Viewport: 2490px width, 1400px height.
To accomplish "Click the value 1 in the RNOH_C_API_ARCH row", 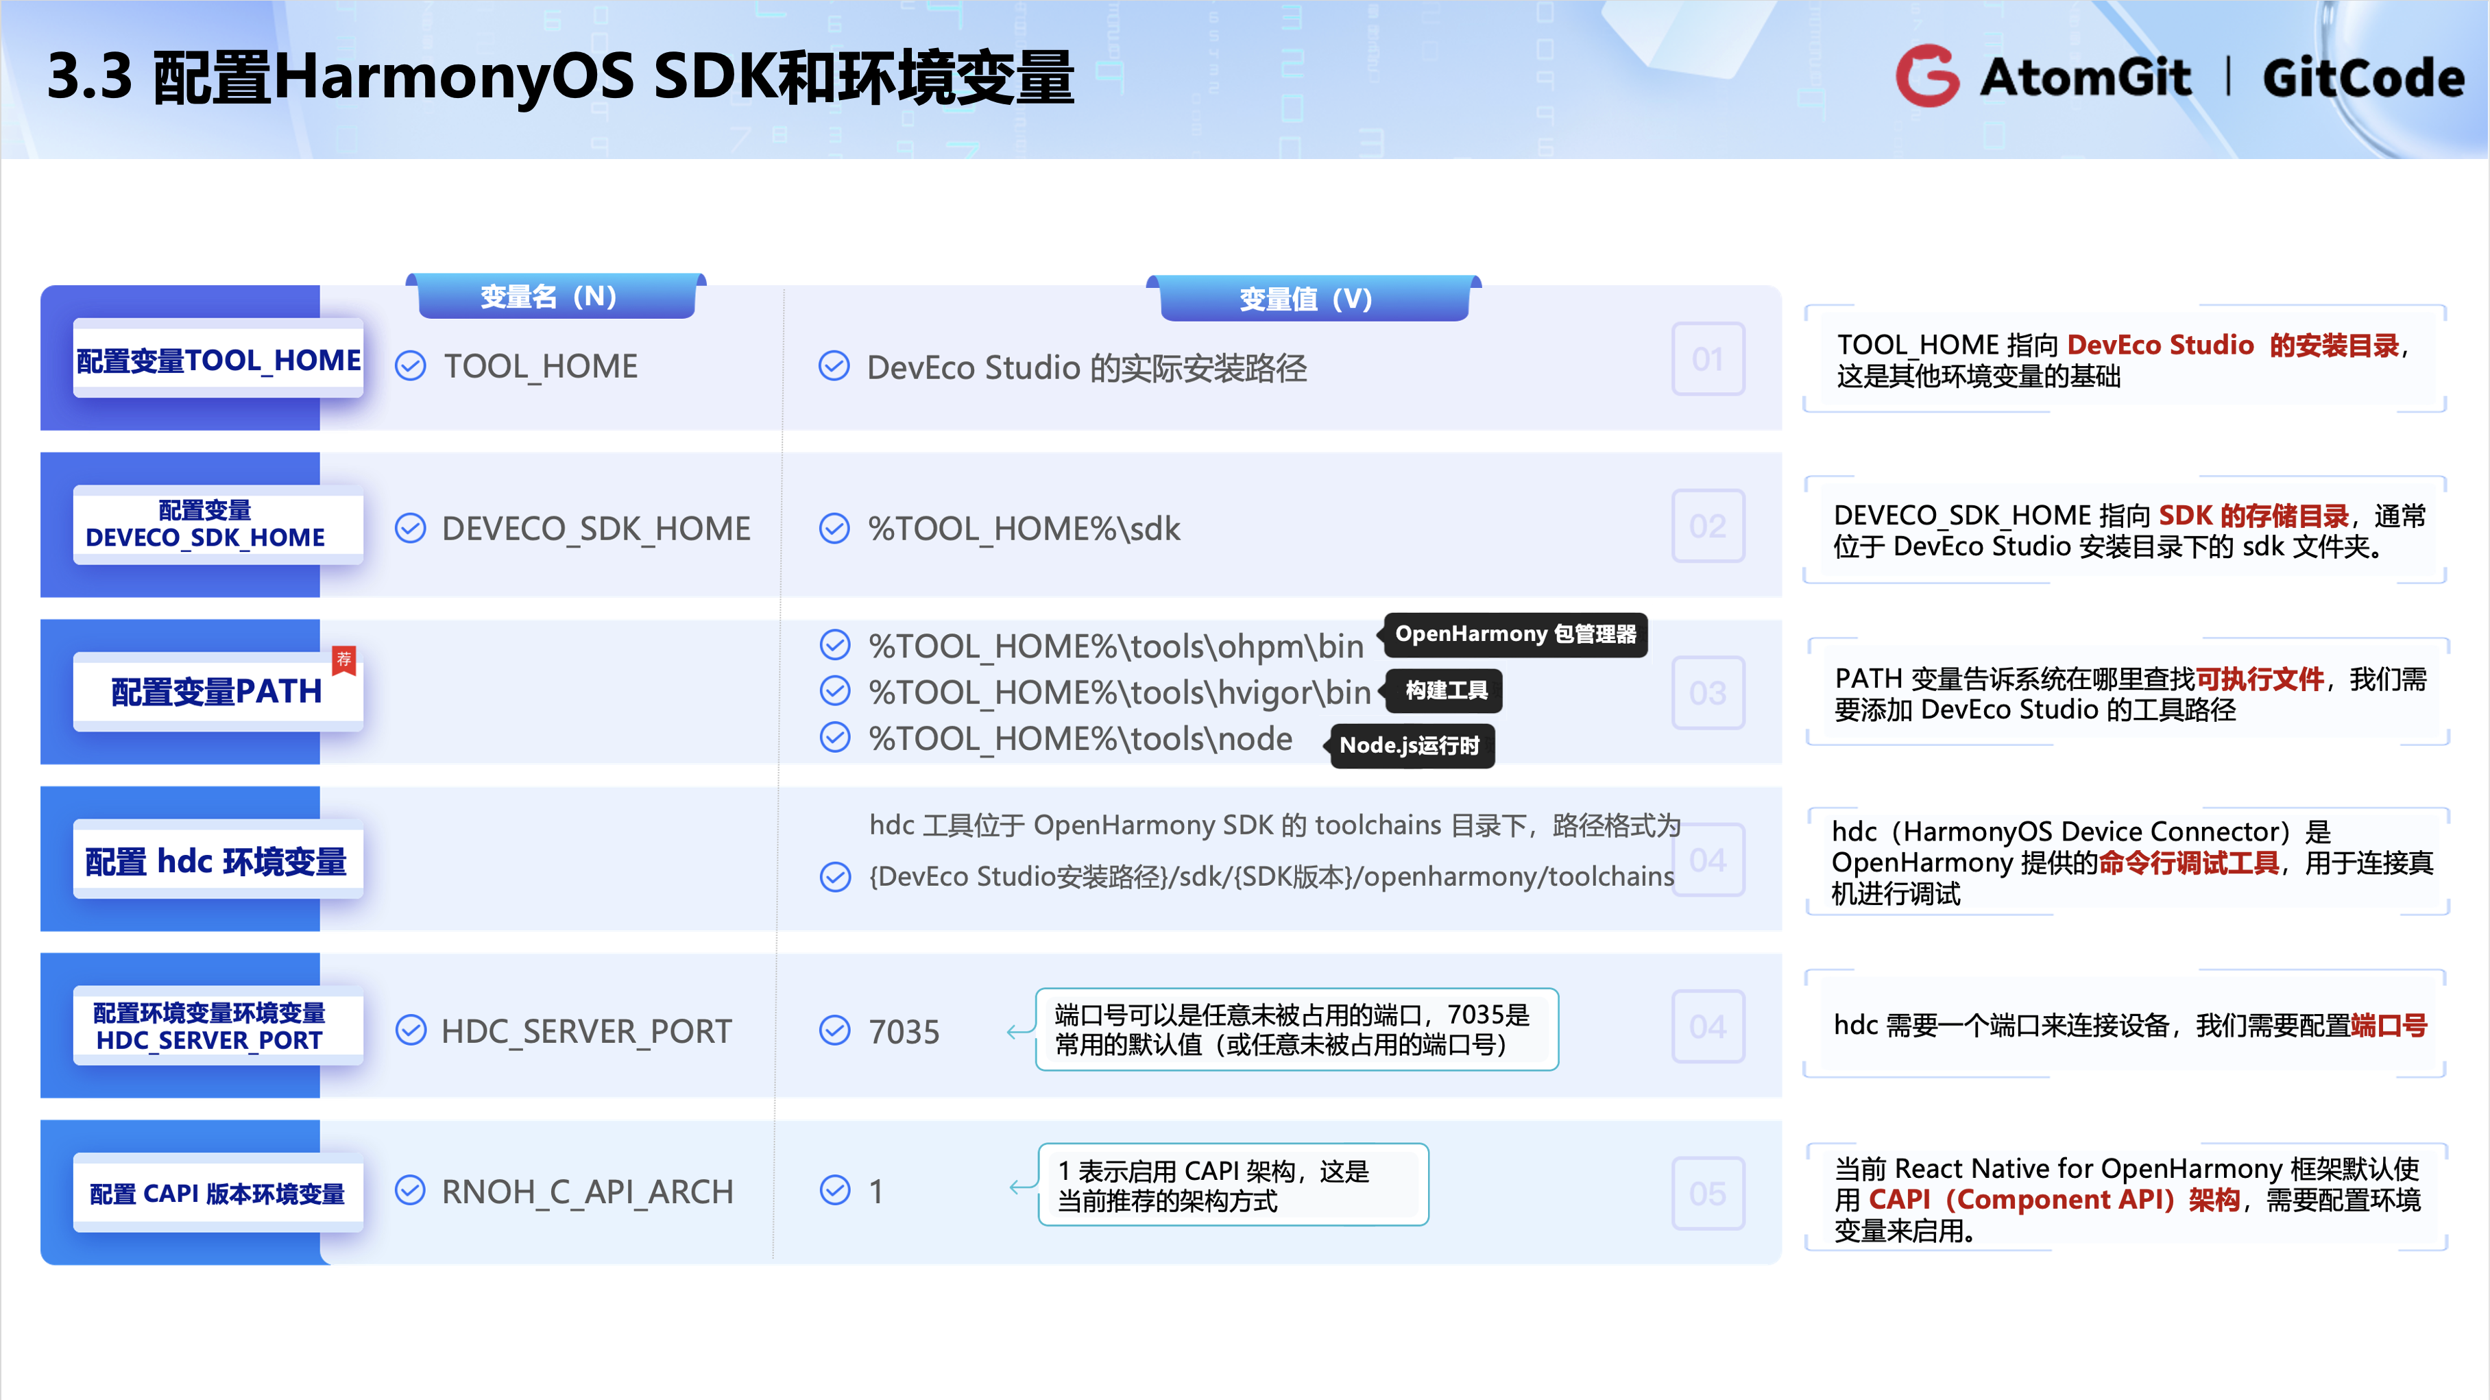I will 875,1191.
